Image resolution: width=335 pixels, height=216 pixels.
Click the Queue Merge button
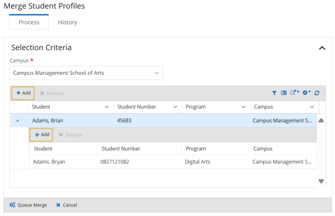28,205
